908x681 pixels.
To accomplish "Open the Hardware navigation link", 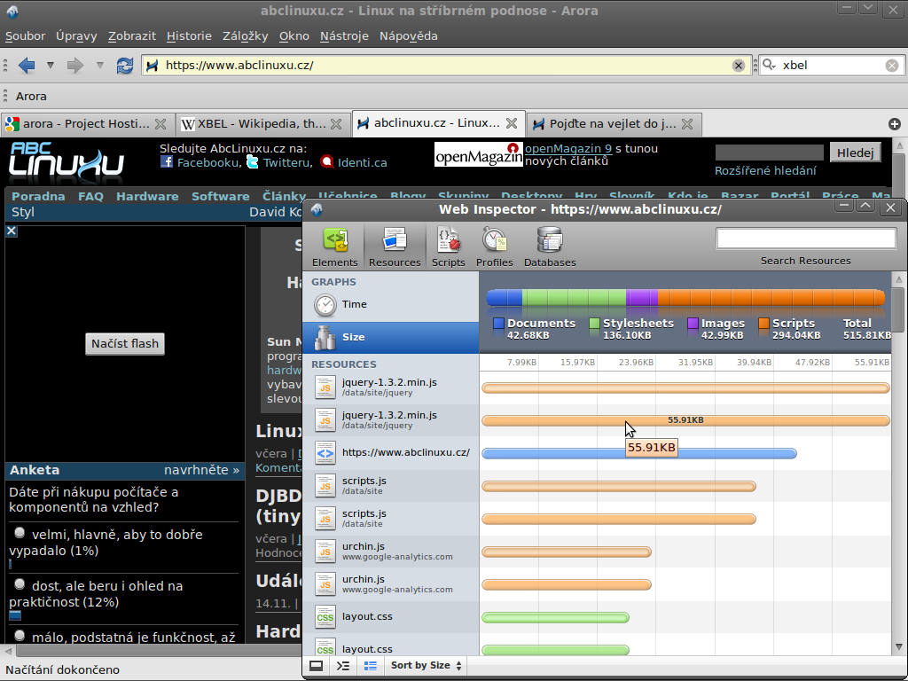I will coord(147,196).
